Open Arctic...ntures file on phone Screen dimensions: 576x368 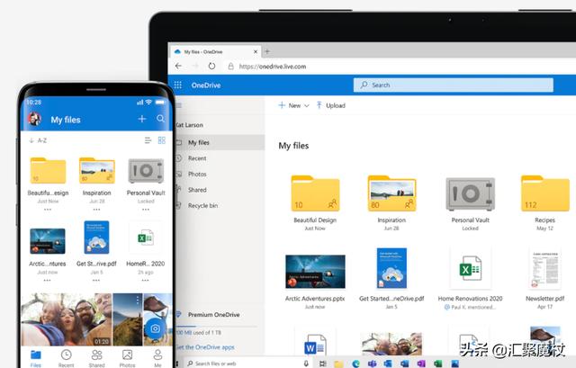click(x=48, y=241)
